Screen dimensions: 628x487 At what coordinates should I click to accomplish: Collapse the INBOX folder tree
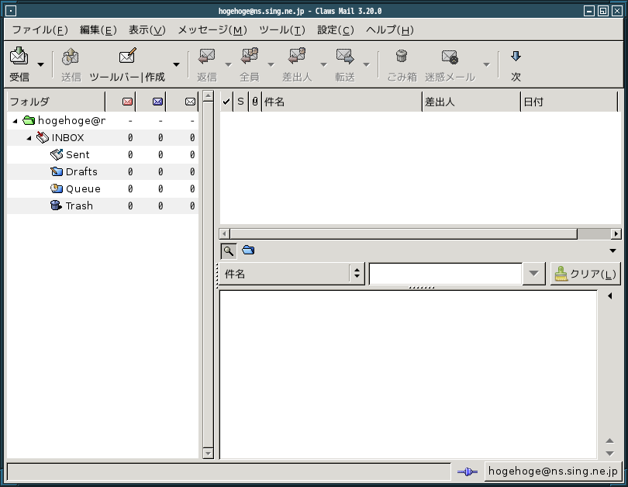point(29,138)
